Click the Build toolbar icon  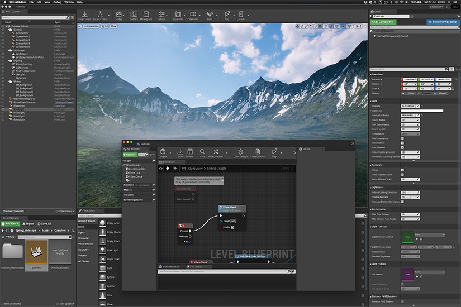210,16
